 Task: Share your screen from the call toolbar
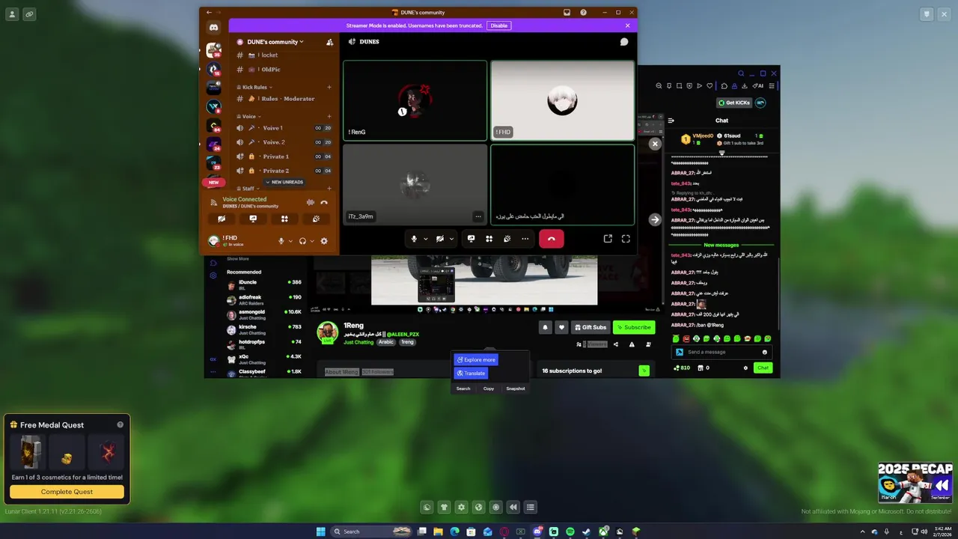pos(471,239)
